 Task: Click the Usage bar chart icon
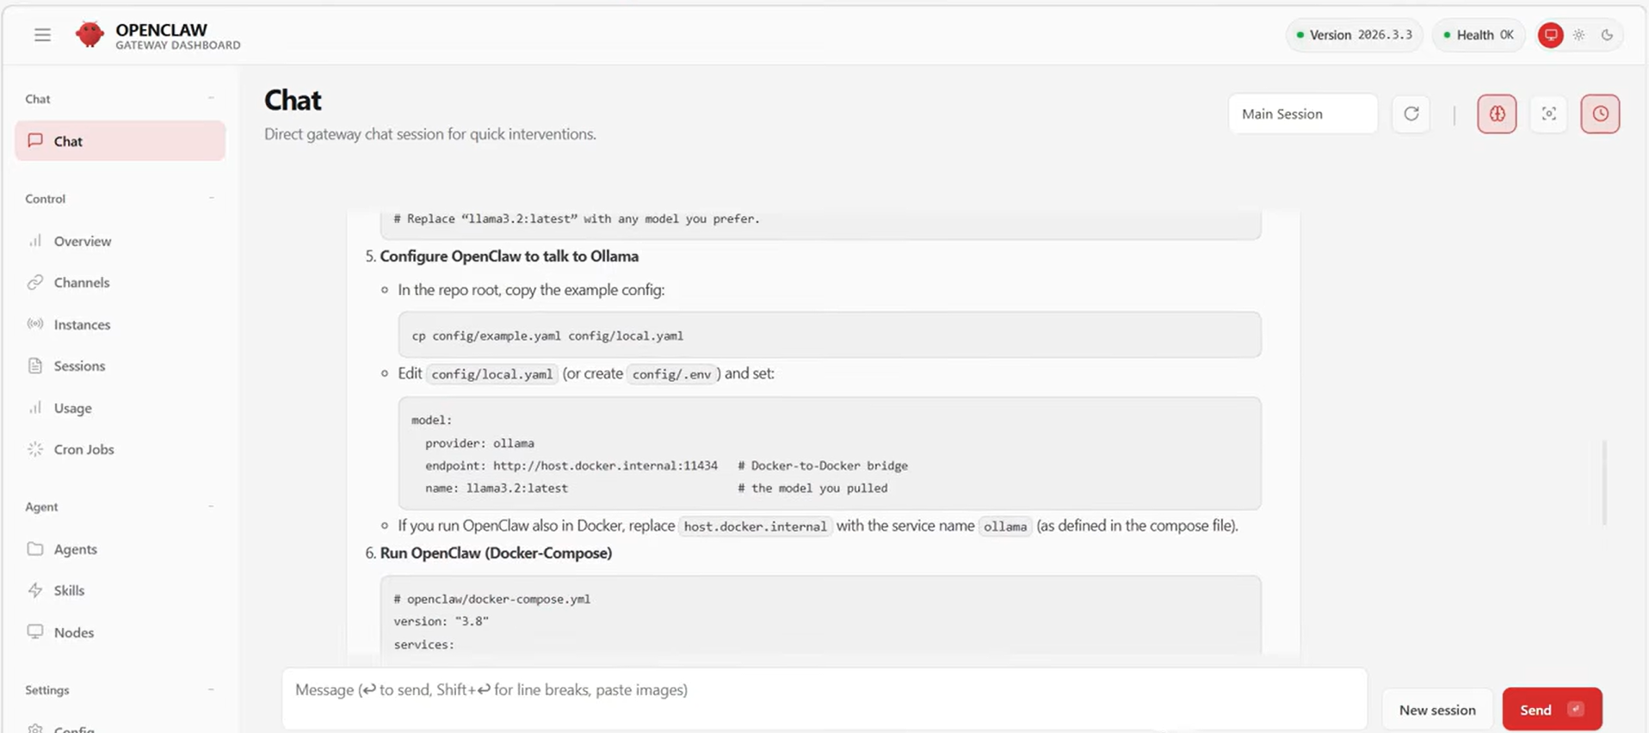point(35,408)
